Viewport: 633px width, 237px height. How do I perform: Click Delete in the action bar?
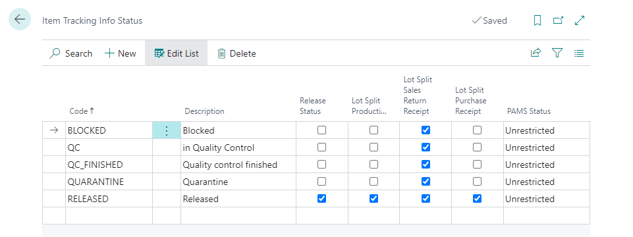click(x=236, y=53)
